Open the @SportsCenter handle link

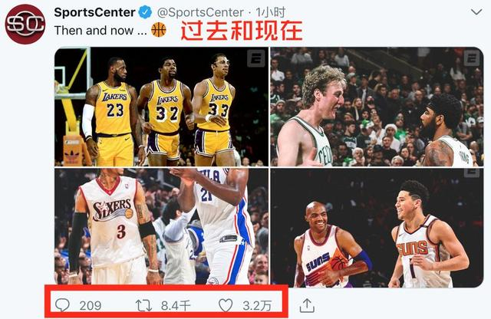pyautogui.click(x=200, y=12)
